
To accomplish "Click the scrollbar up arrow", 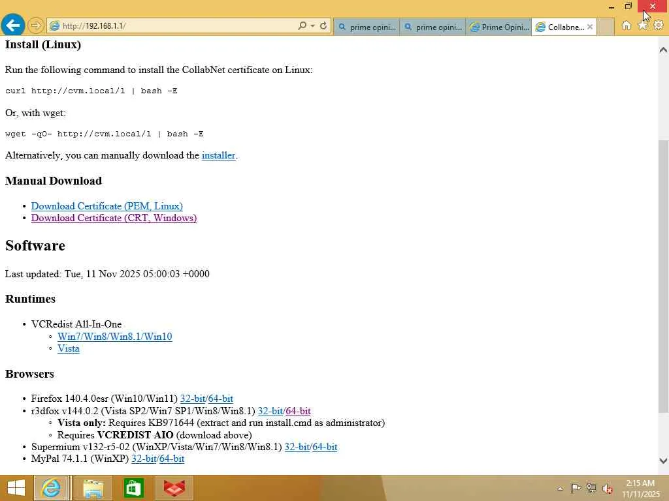I will [x=663, y=50].
